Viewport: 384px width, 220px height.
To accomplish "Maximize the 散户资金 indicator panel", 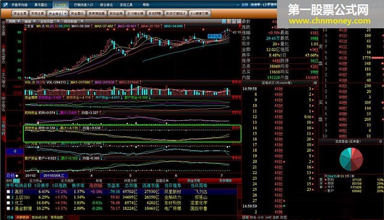I will [236, 158].
